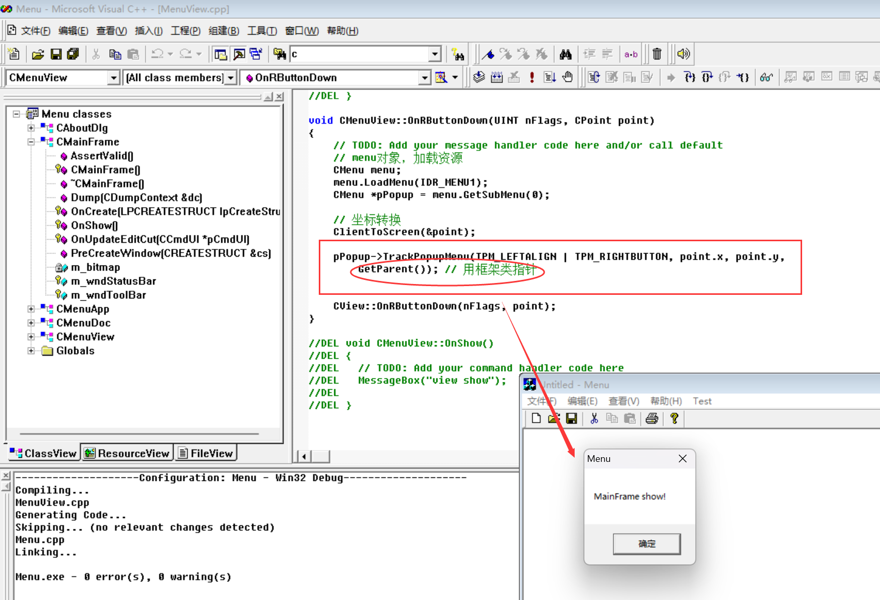Viewport: 880px width, 600px height.
Task: Create a new text file
Action: [14, 54]
